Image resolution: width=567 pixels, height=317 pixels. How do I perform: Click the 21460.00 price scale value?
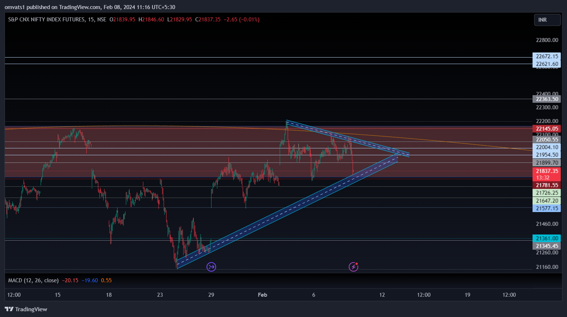click(547, 224)
